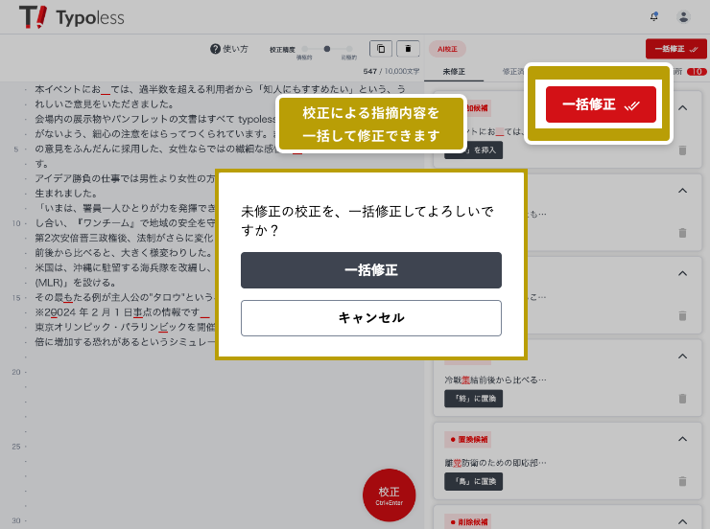This screenshot has width=710, height=529.
Task: Collapse the 冷戦集結 card chevron
Action: pos(682,356)
